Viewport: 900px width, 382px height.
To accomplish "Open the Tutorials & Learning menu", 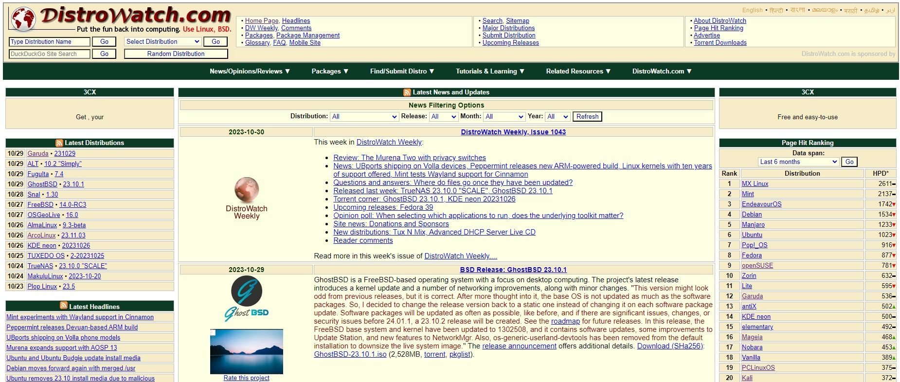I will pyautogui.click(x=490, y=72).
